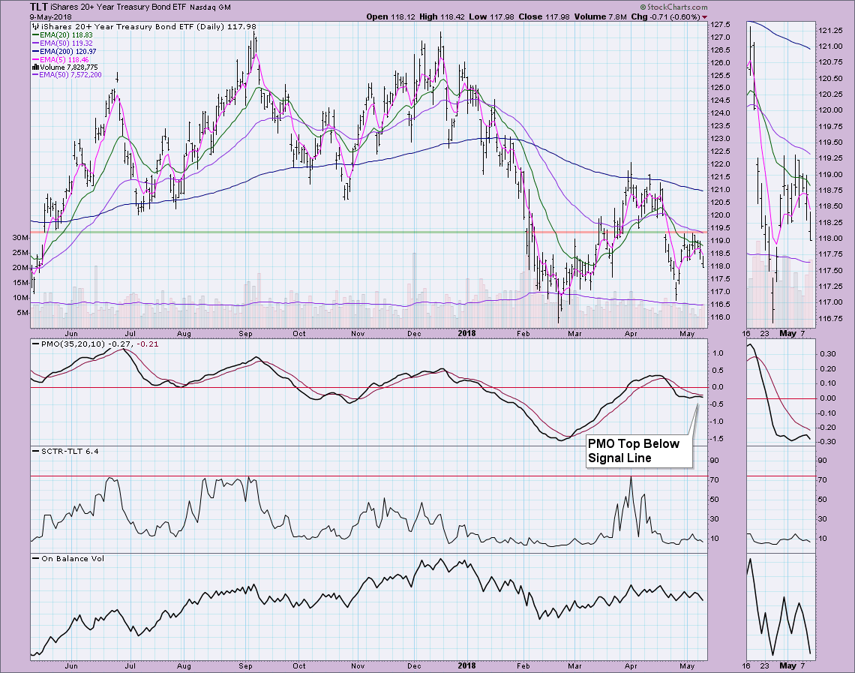Screen dimensions: 855x673
Task: Click the red down-triangle beside the Chg value
Action: click(x=705, y=17)
